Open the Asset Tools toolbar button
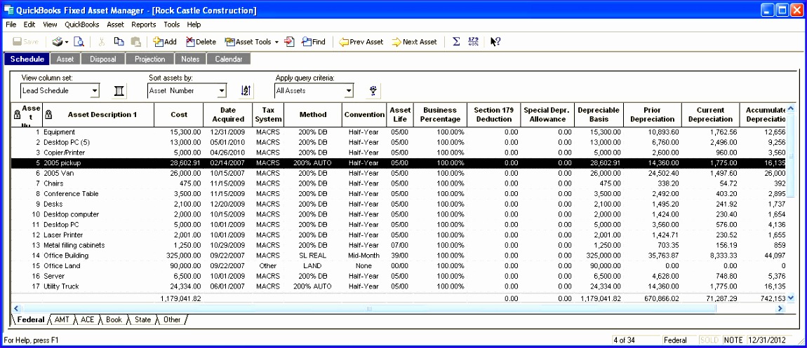 click(248, 42)
